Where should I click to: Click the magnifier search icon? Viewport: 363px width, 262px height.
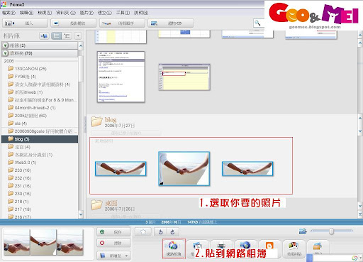coord(257,23)
